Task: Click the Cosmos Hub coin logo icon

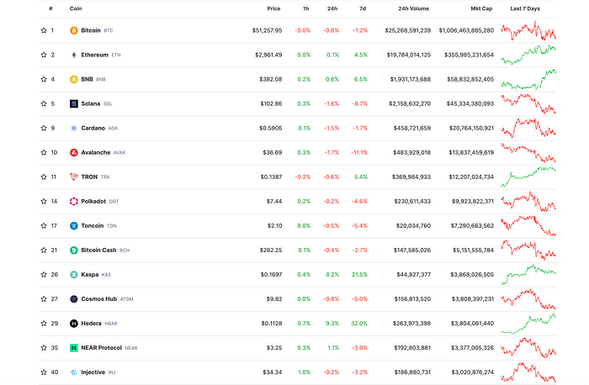Action: 74,298
